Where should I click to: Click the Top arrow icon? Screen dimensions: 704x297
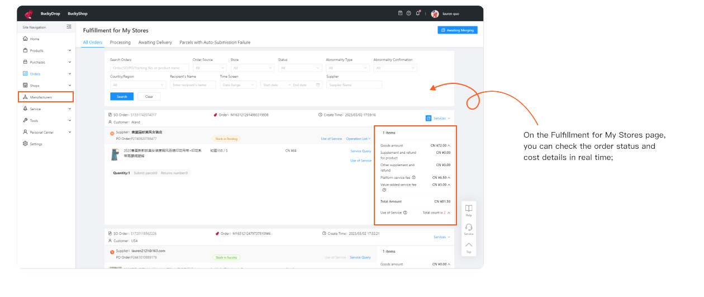point(469,244)
